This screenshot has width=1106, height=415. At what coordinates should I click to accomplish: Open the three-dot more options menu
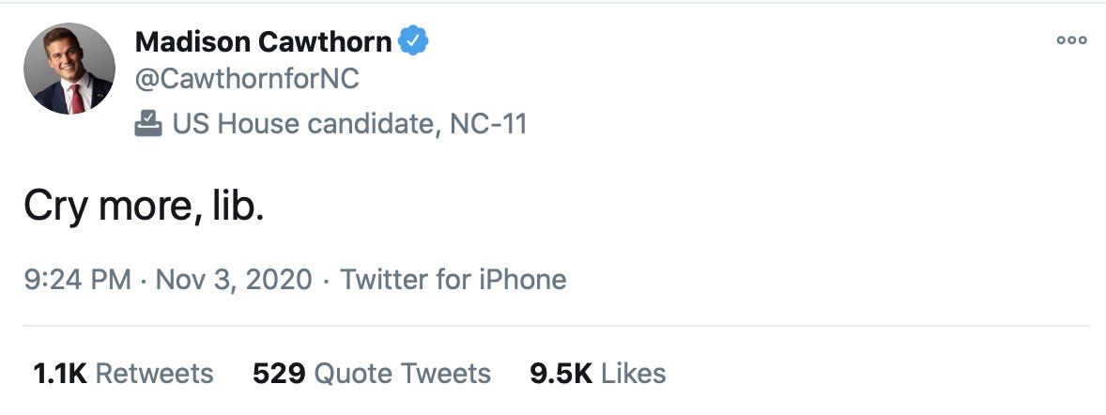pos(1071,40)
